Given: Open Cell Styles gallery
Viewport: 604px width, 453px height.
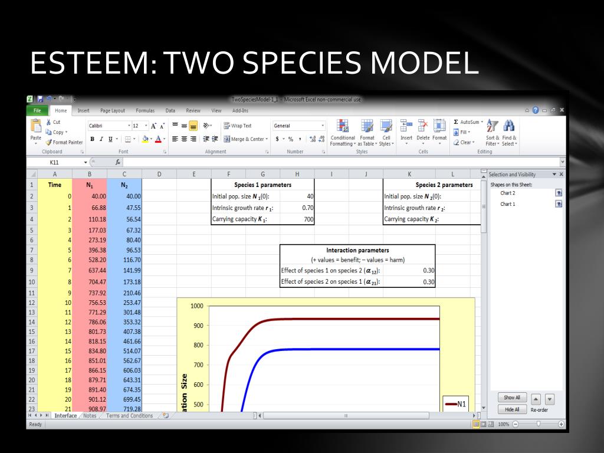Looking at the screenshot, I should pos(386,133).
